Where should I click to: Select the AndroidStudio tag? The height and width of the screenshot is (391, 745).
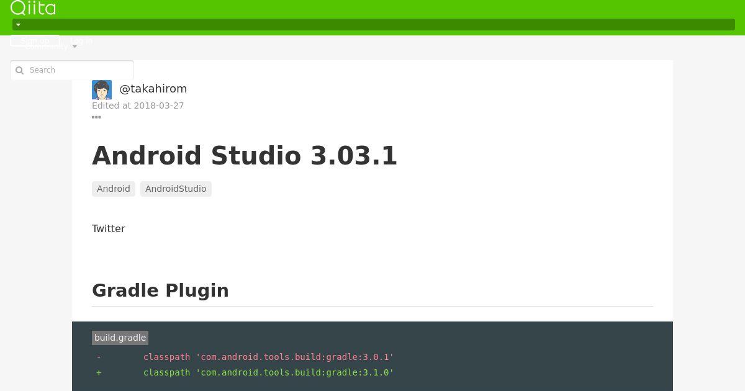click(176, 189)
